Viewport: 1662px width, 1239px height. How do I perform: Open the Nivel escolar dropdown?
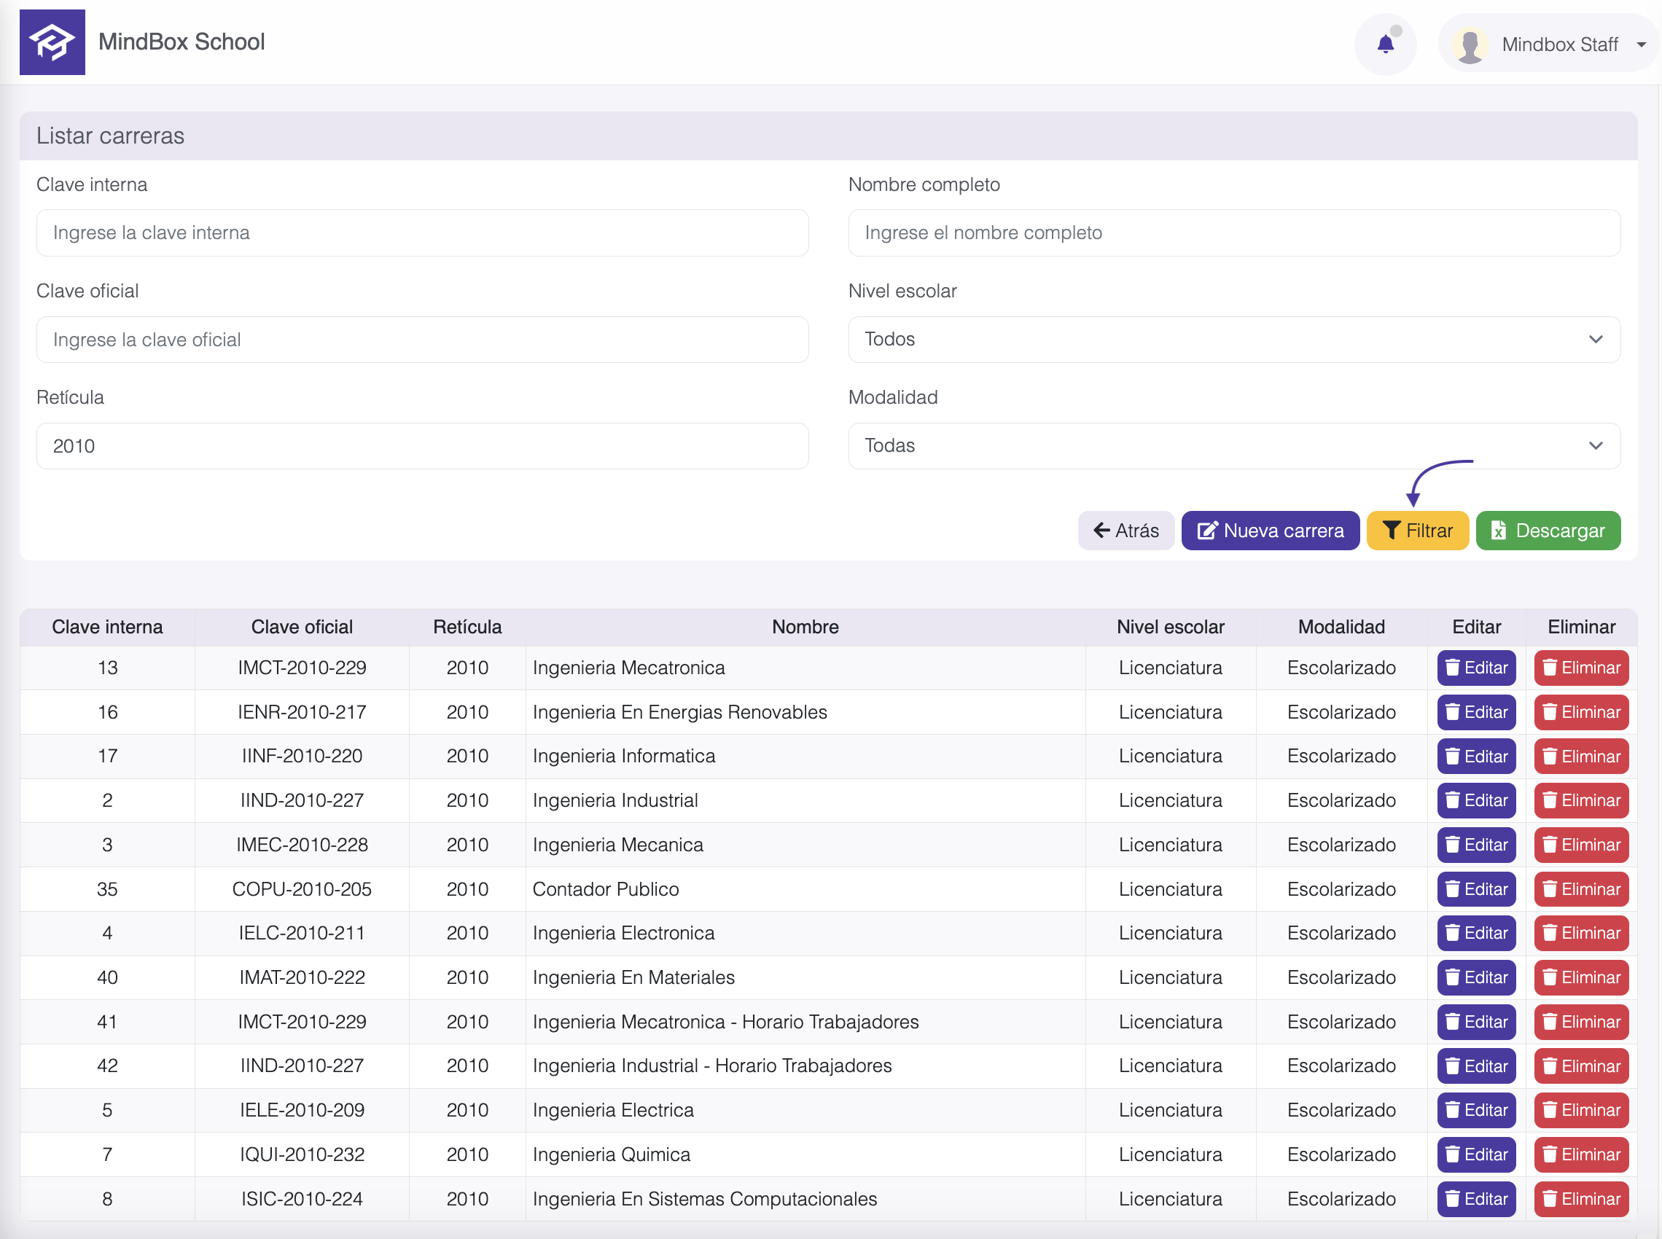click(x=1233, y=339)
